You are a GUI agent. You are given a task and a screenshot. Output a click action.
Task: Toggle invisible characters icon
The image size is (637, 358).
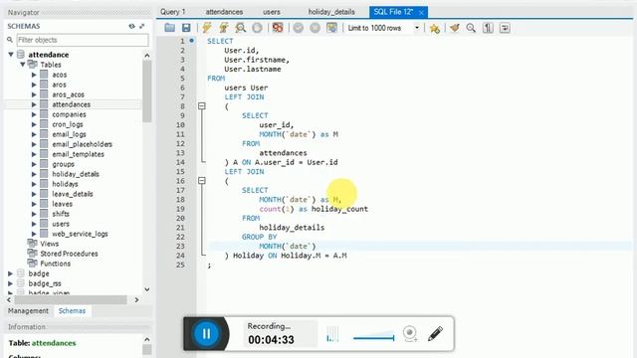488,28
